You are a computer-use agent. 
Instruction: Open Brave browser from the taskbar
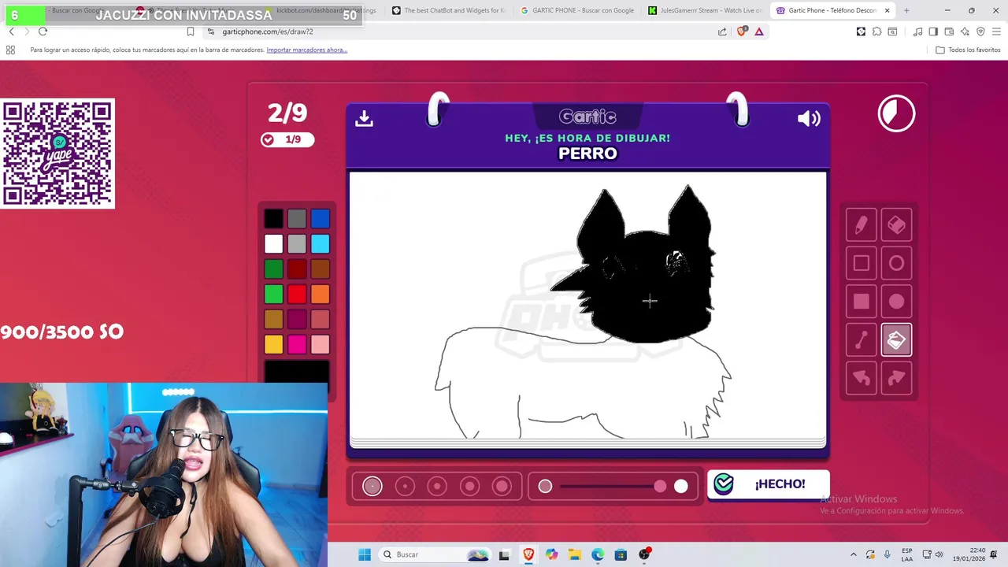tap(528, 554)
